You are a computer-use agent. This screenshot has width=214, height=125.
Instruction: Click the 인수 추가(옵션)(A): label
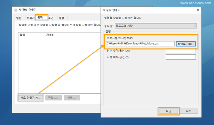[x=118, y=51]
